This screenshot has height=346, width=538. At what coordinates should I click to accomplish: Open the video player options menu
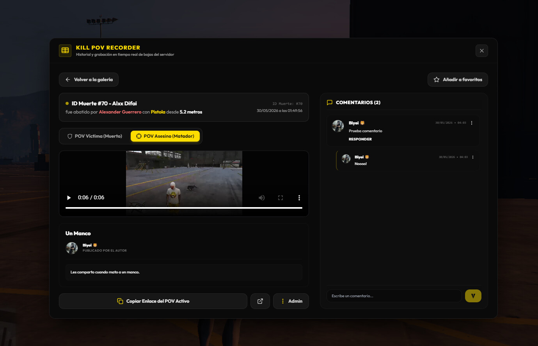(299, 198)
